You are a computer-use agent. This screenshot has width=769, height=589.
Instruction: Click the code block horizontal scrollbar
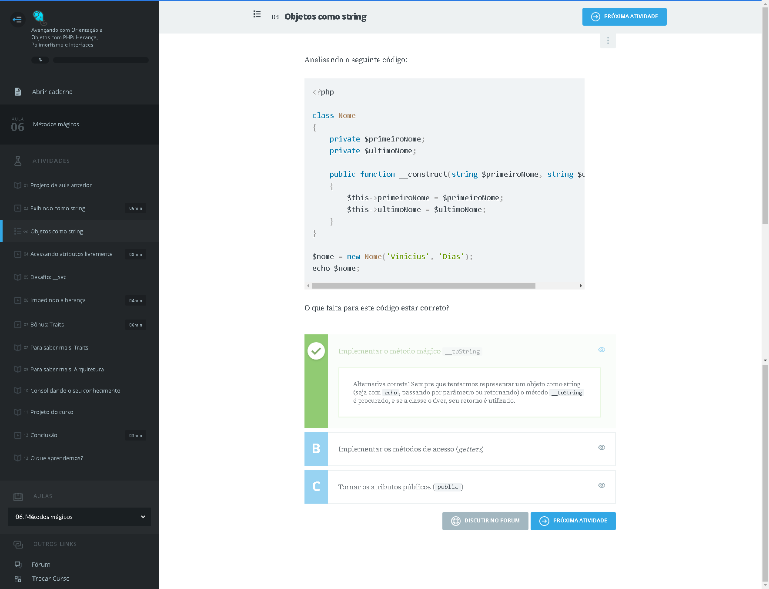click(423, 286)
